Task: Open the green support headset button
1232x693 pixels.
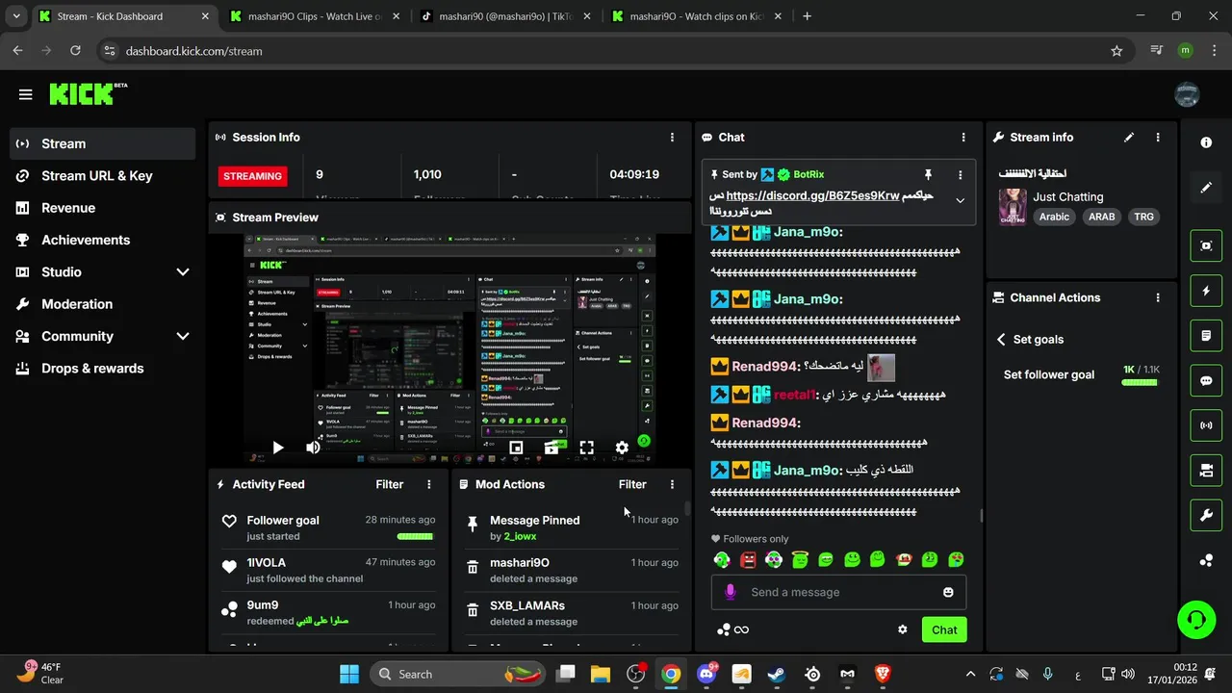Action: [x=1196, y=619]
